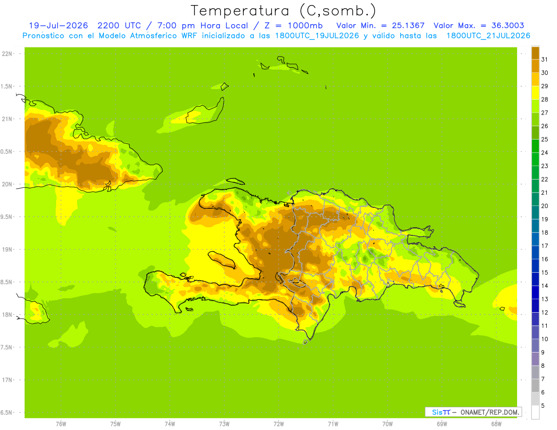Click the '76W' longitude label
The image size is (557, 430).
coord(61,424)
